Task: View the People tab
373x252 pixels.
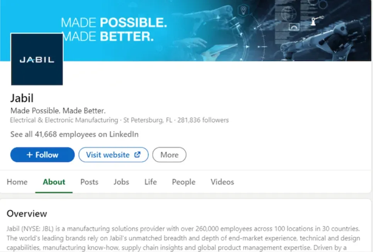Action: coord(184,182)
